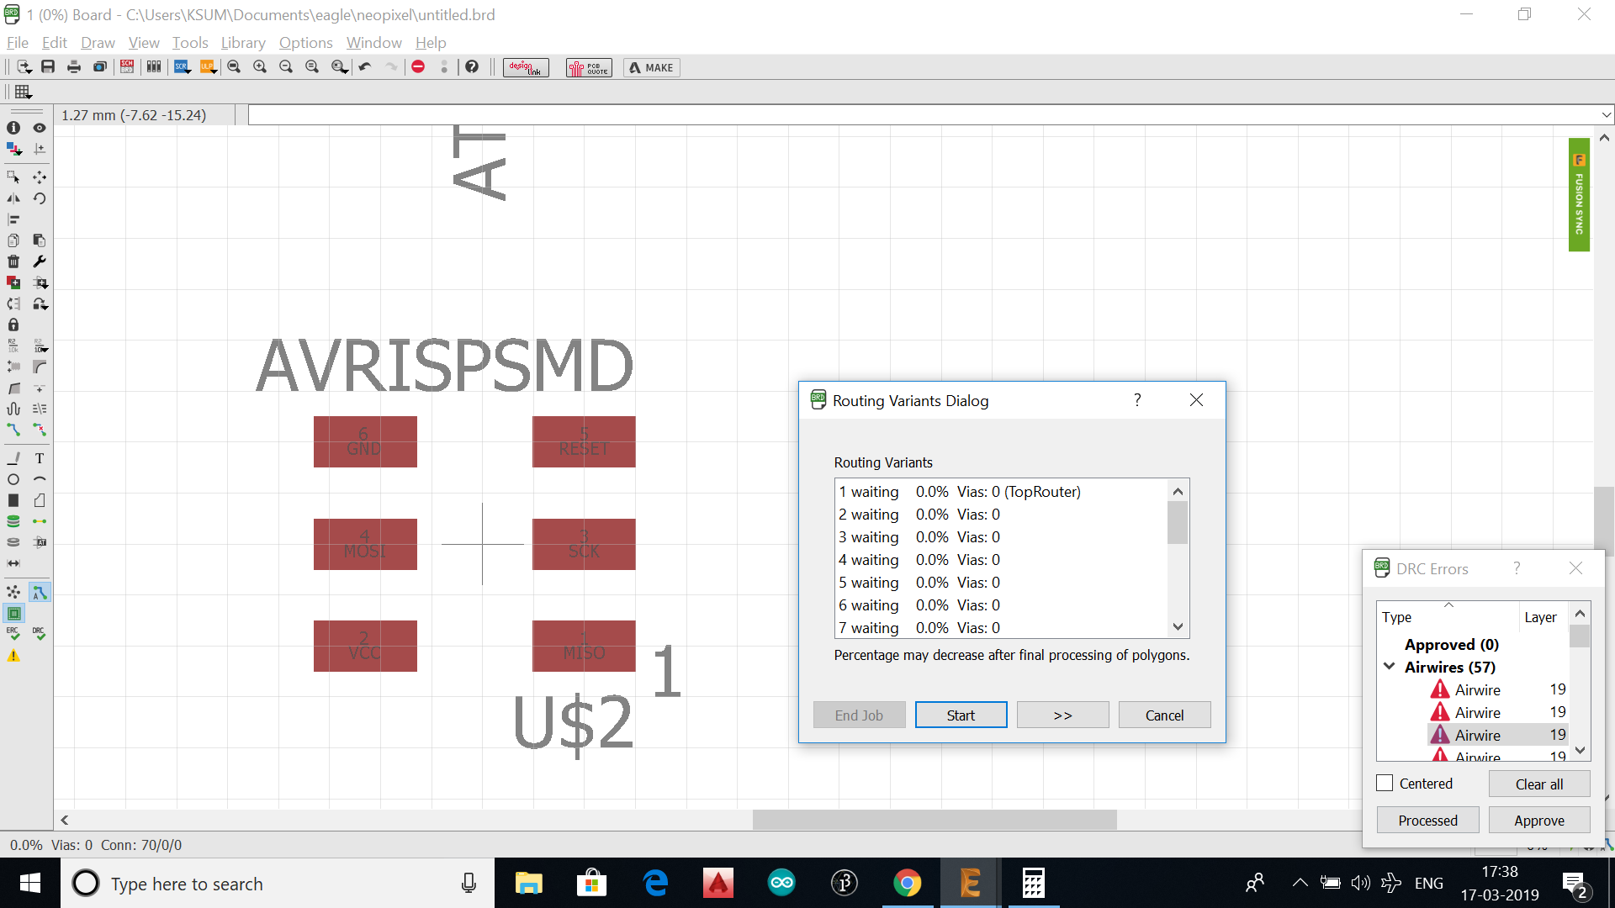Collapse the Airwires (57) group
The height and width of the screenshot is (908, 1615).
coord(1389,667)
